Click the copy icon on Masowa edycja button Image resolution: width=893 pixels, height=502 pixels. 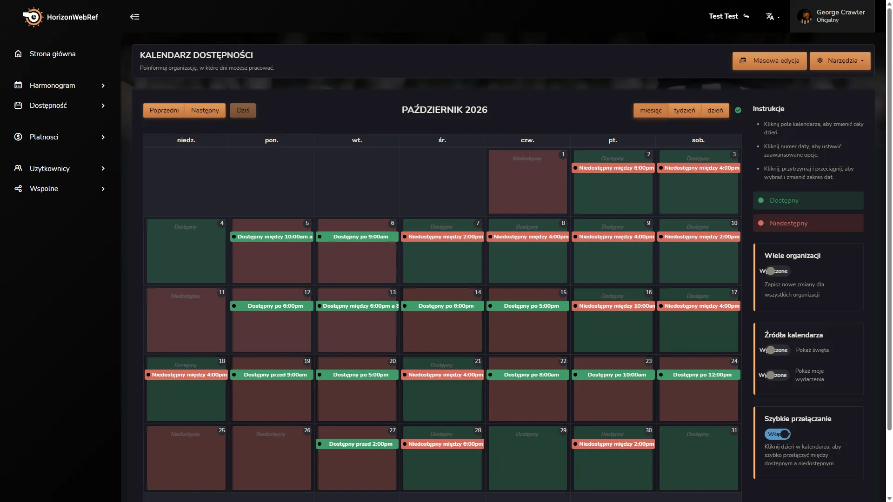click(743, 61)
